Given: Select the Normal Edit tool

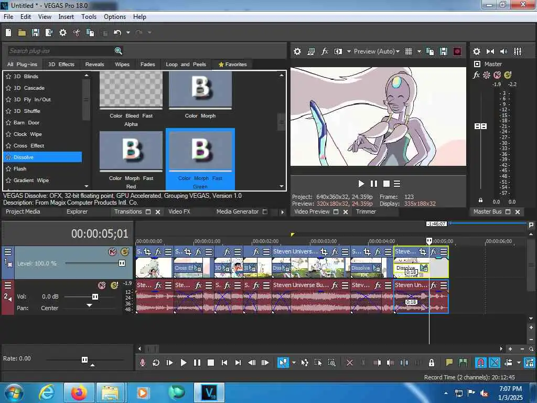Looking at the screenshot, I should [x=283, y=363].
